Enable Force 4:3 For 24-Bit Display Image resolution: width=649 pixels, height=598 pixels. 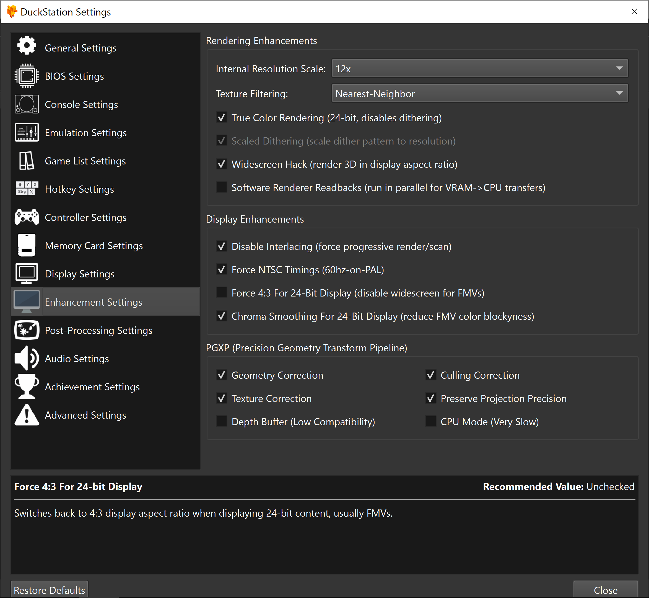point(222,293)
